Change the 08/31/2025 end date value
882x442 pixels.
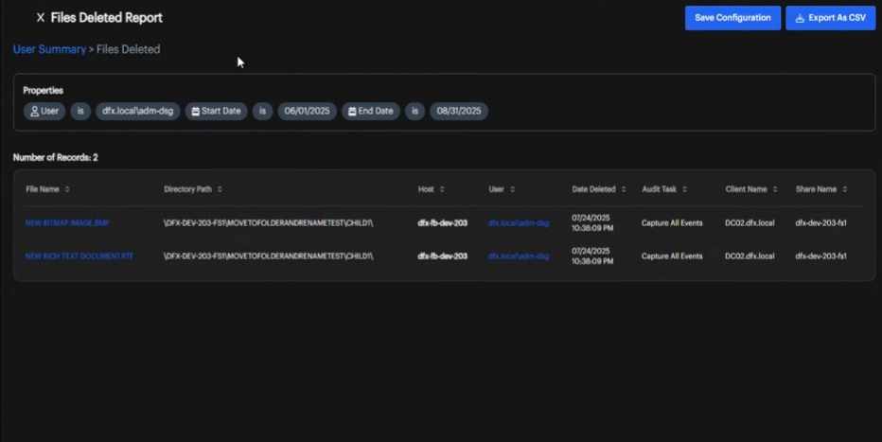pos(459,112)
